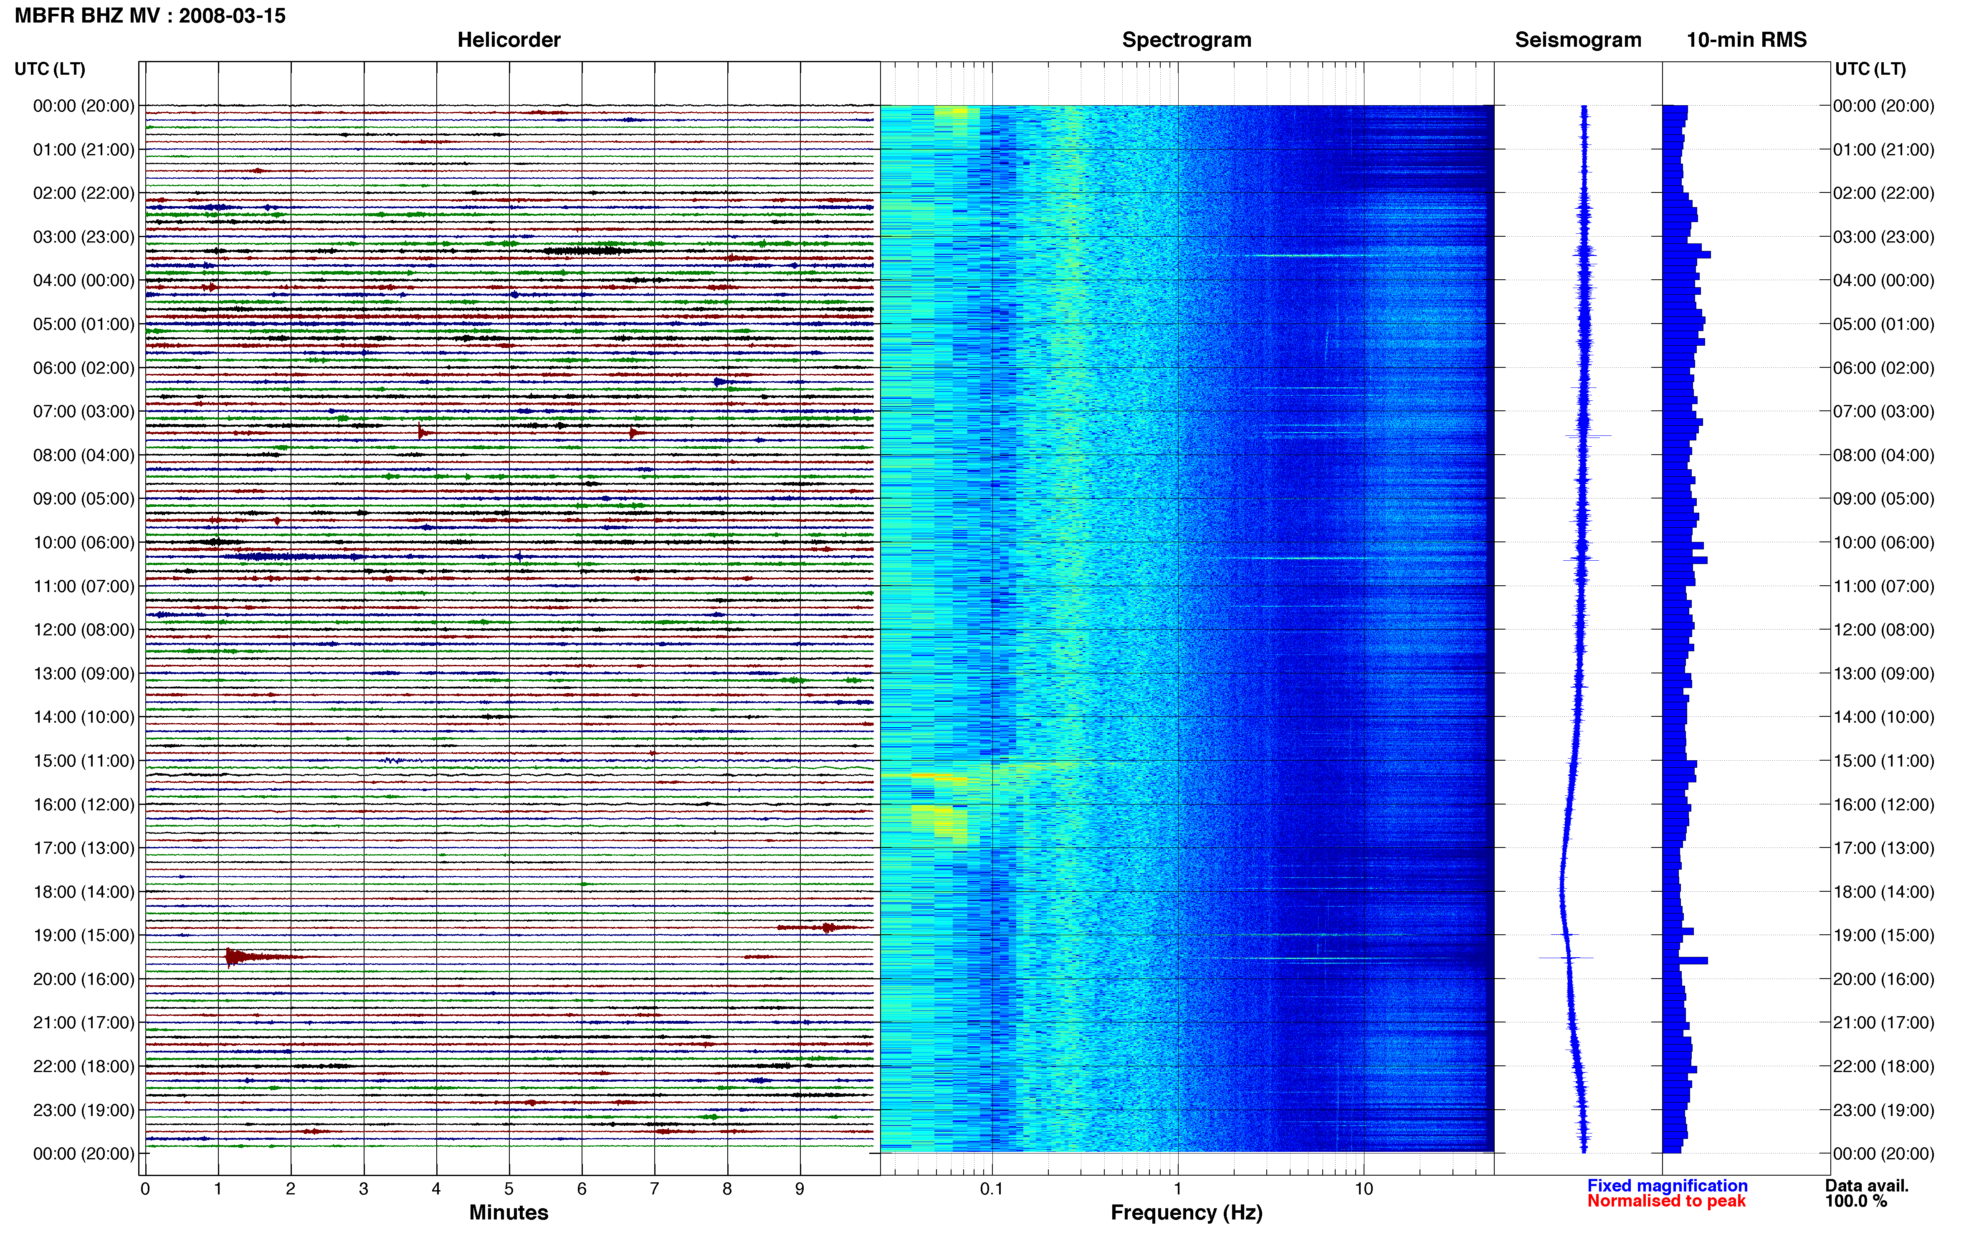This screenshot has height=1237, width=1979.
Task: Click the 4 tick label on the Minutes axis
Action: coord(436,1189)
